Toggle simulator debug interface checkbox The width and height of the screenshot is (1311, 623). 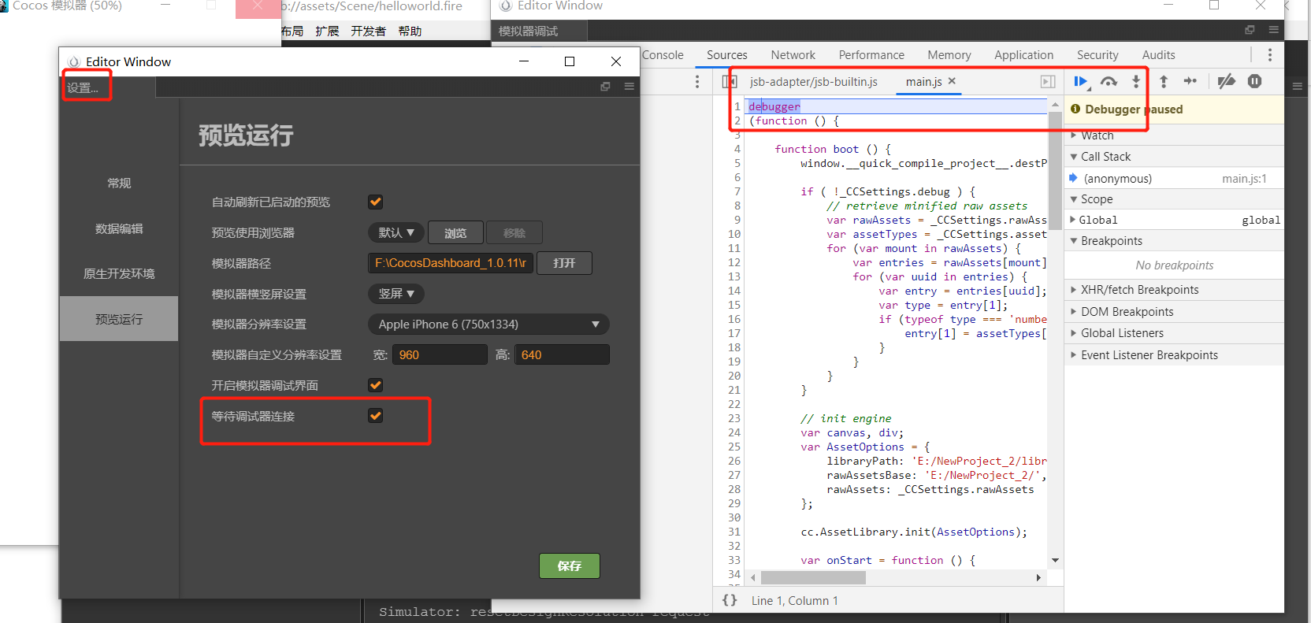(x=376, y=385)
